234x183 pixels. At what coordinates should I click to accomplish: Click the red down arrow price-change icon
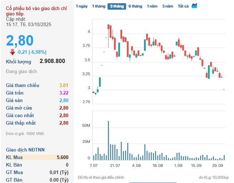click(13, 52)
